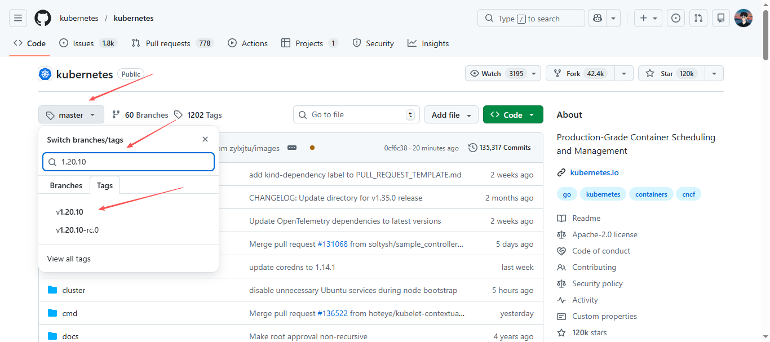The height and width of the screenshot is (342, 770).
Task: Open the Insights tab
Action: coord(428,43)
